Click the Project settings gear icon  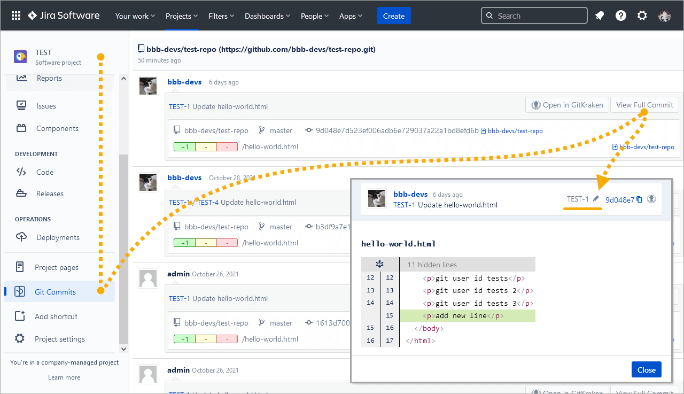point(20,338)
